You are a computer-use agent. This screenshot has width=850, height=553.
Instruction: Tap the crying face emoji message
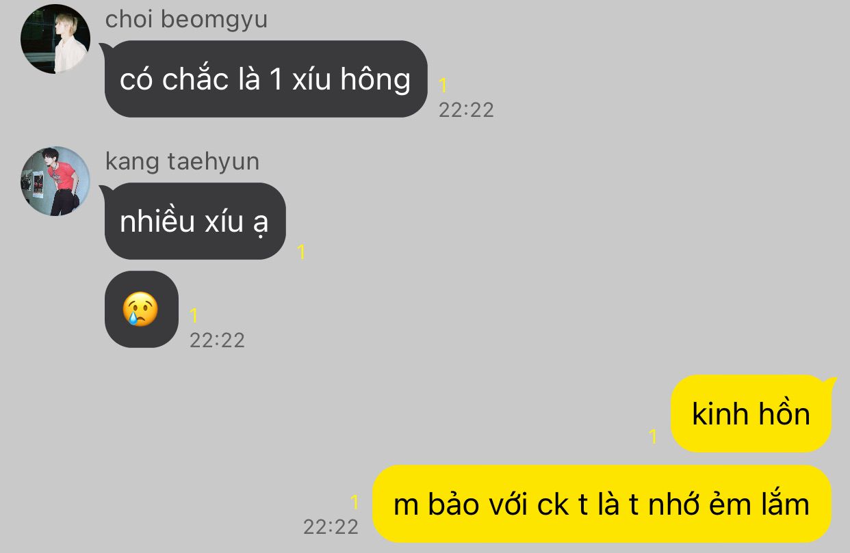(x=141, y=310)
